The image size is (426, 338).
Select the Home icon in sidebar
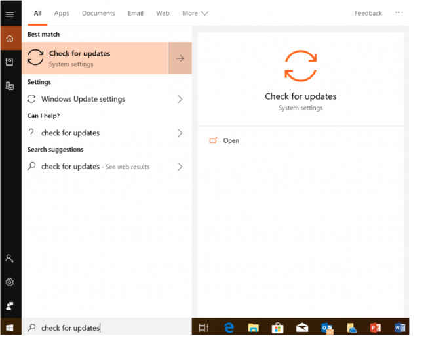(x=10, y=38)
